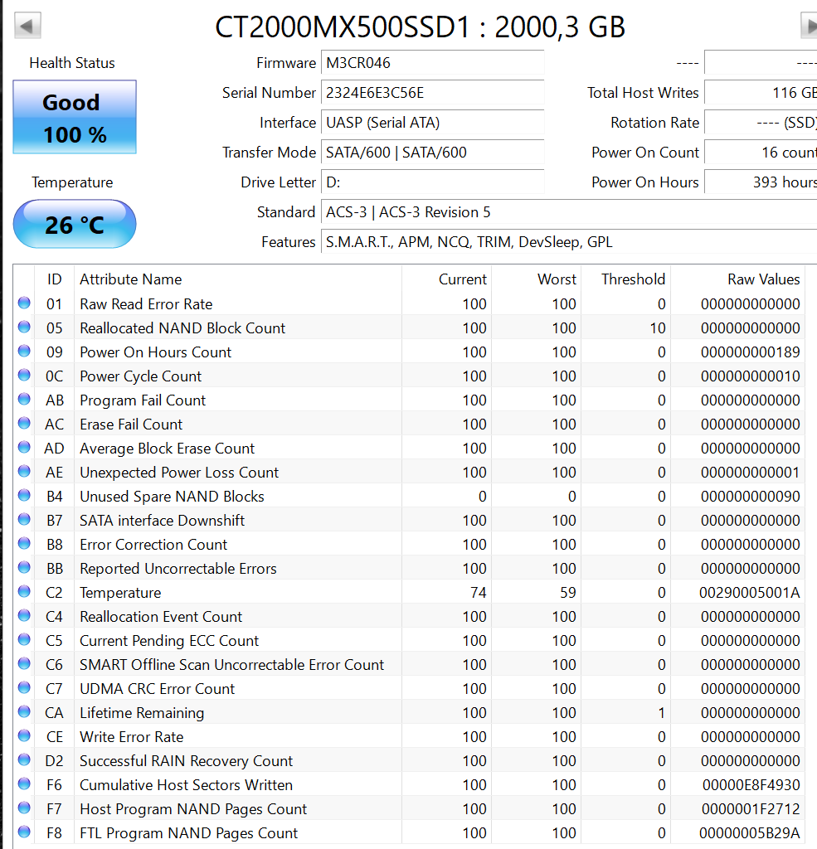Viewport: 817px width, 849px height.
Task: Click the Power On Hours value field
Action: [x=761, y=182]
